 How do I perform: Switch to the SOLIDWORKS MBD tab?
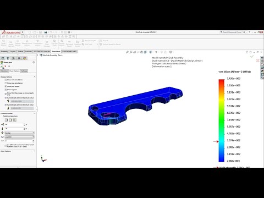[69, 52]
